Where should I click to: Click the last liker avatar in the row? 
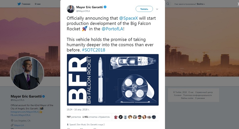coord(154,117)
